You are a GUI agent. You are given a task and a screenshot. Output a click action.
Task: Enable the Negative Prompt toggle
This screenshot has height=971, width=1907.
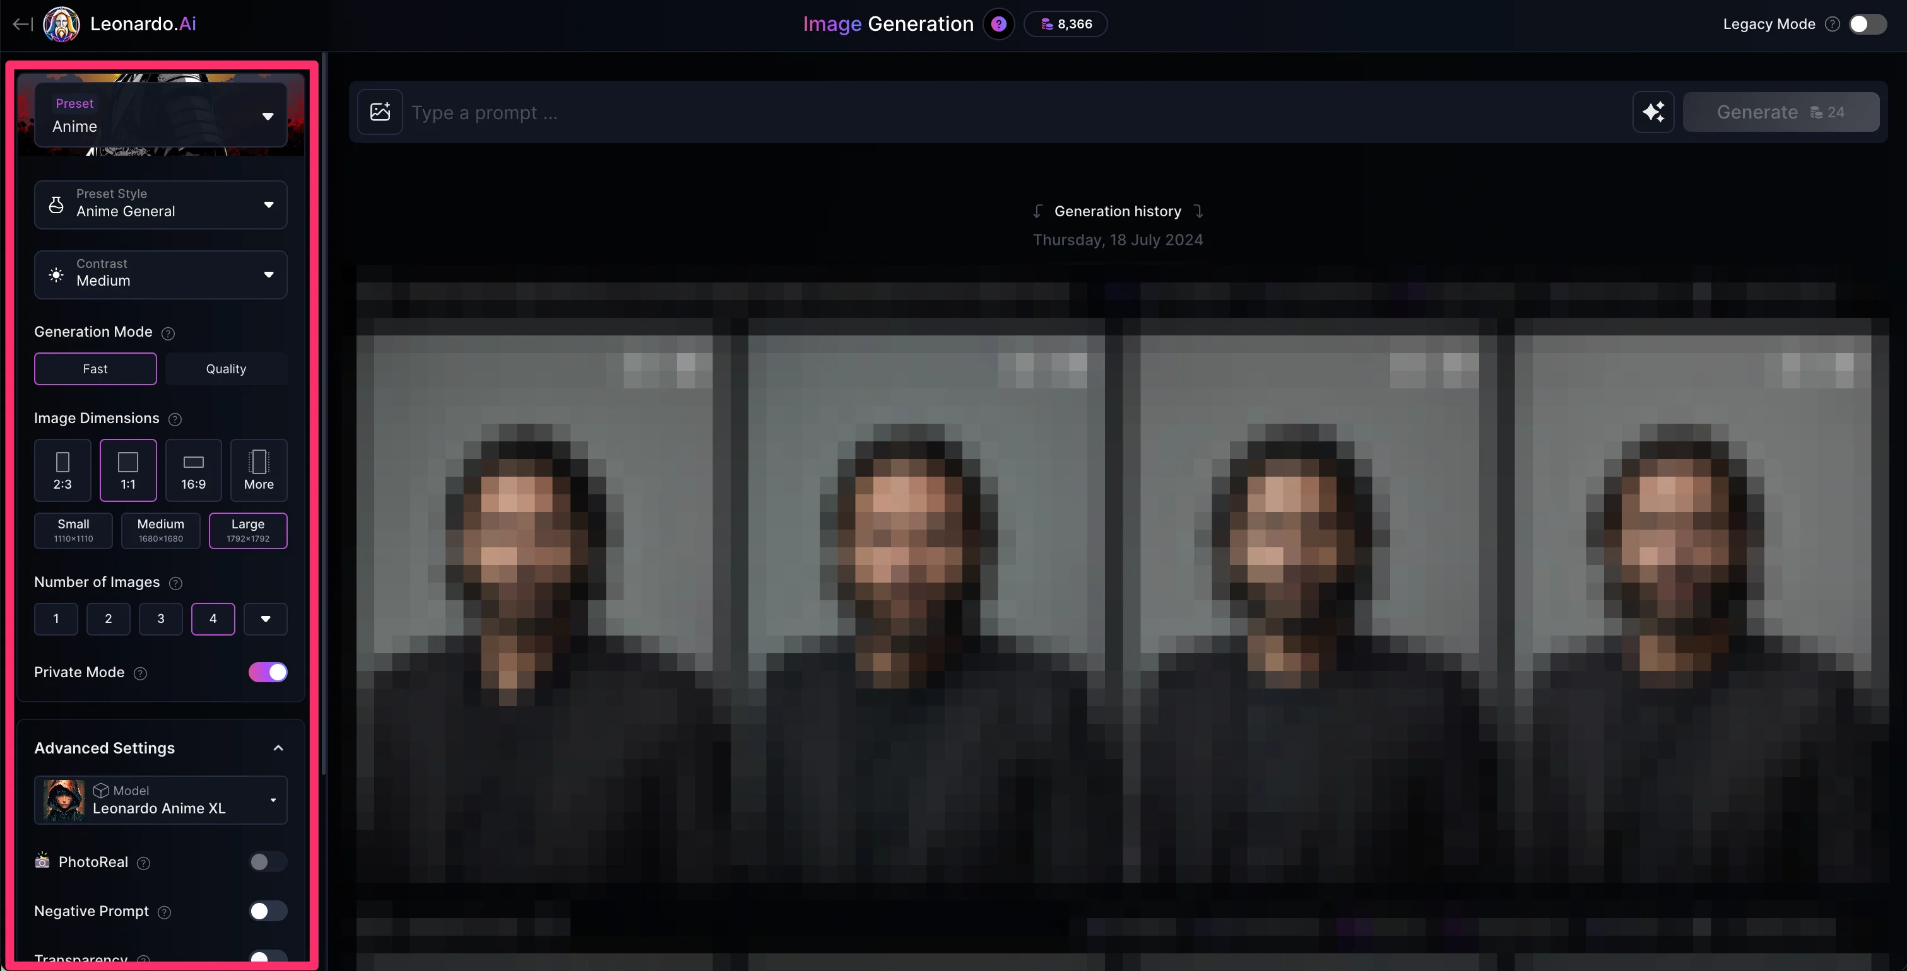coord(268,911)
